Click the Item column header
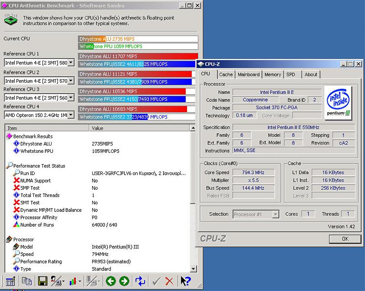365x291 pixels. (x=47, y=128)
